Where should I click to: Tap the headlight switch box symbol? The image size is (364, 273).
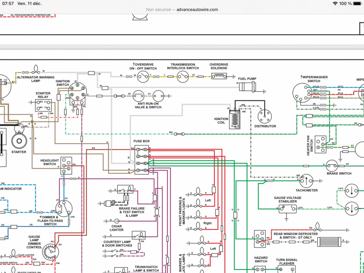[66, 166]
